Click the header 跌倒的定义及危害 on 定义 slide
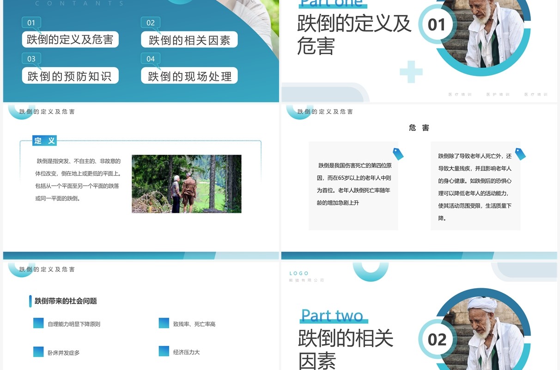 pos(47,111)
